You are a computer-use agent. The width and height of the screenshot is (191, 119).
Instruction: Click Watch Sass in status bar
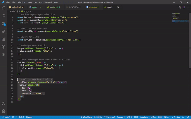click(86, 117)
